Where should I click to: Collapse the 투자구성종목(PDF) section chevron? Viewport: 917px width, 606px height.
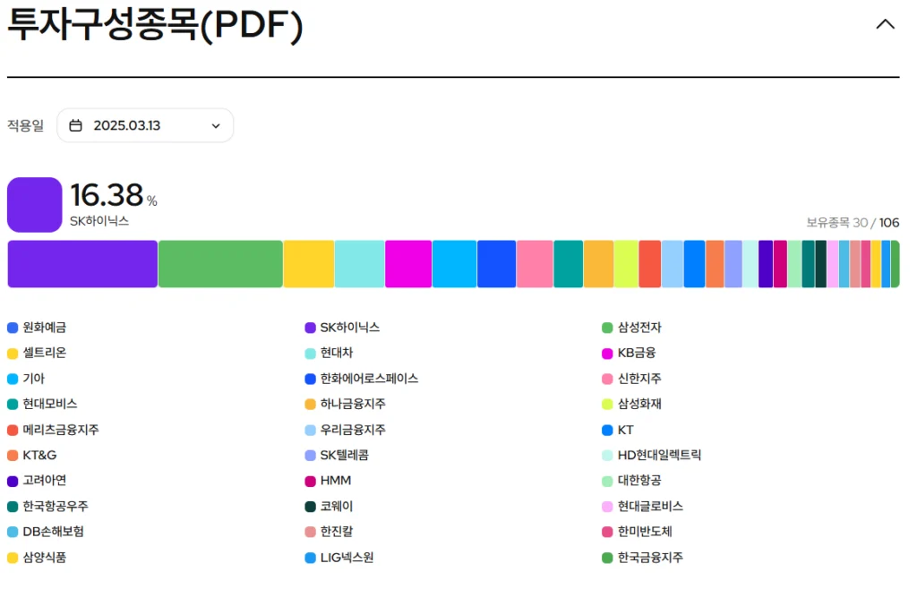(885, 25)
